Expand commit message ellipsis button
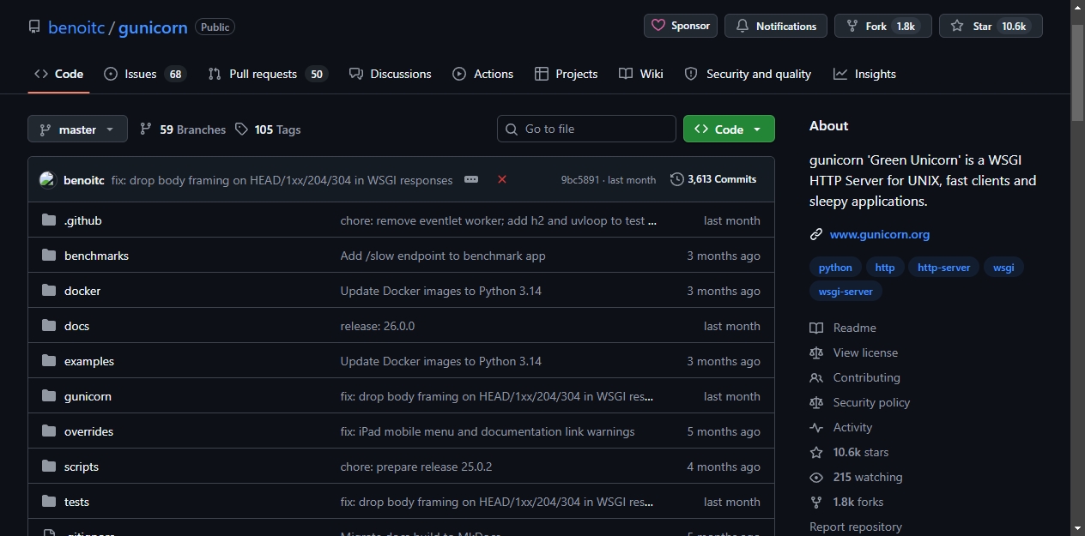The image size is (1085, 536). (x=471, y=179)
